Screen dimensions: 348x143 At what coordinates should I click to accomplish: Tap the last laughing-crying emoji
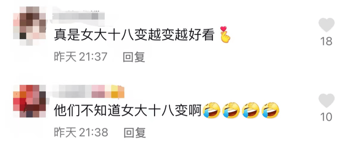(x=270, y=110)
